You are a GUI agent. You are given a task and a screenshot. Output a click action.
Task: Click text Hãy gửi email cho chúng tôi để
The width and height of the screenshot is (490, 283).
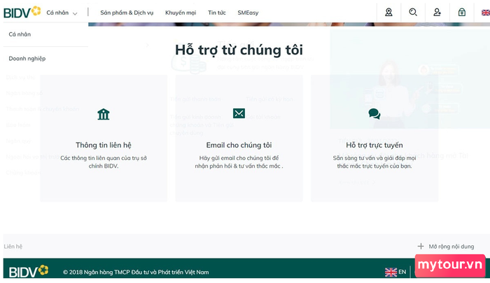[x=239, y=158]
